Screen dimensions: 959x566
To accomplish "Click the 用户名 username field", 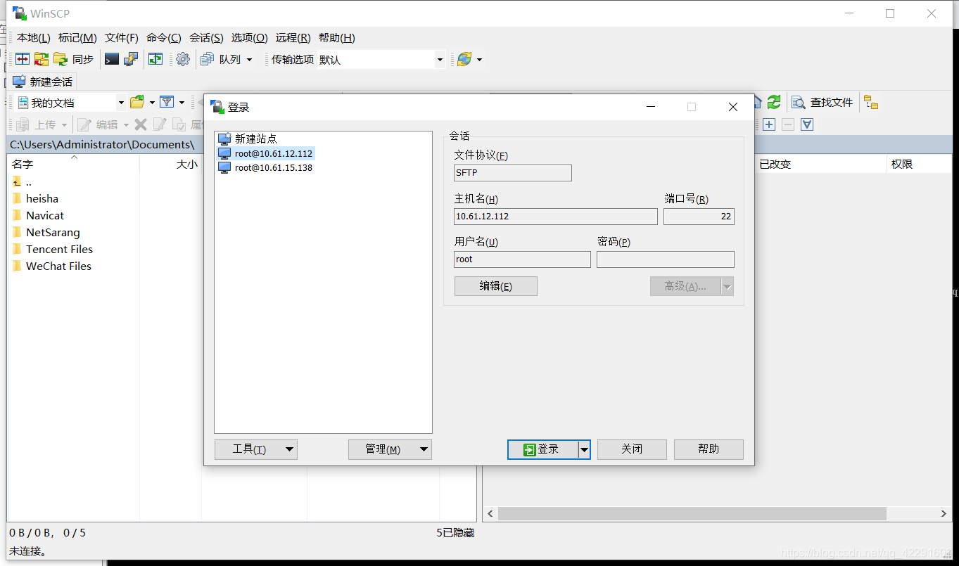I will (x=523, y=259).
